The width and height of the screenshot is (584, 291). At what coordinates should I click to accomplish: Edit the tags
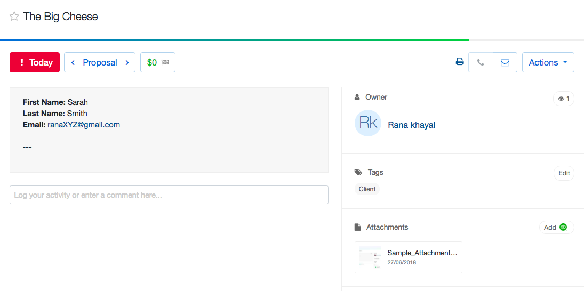point(564,173)
